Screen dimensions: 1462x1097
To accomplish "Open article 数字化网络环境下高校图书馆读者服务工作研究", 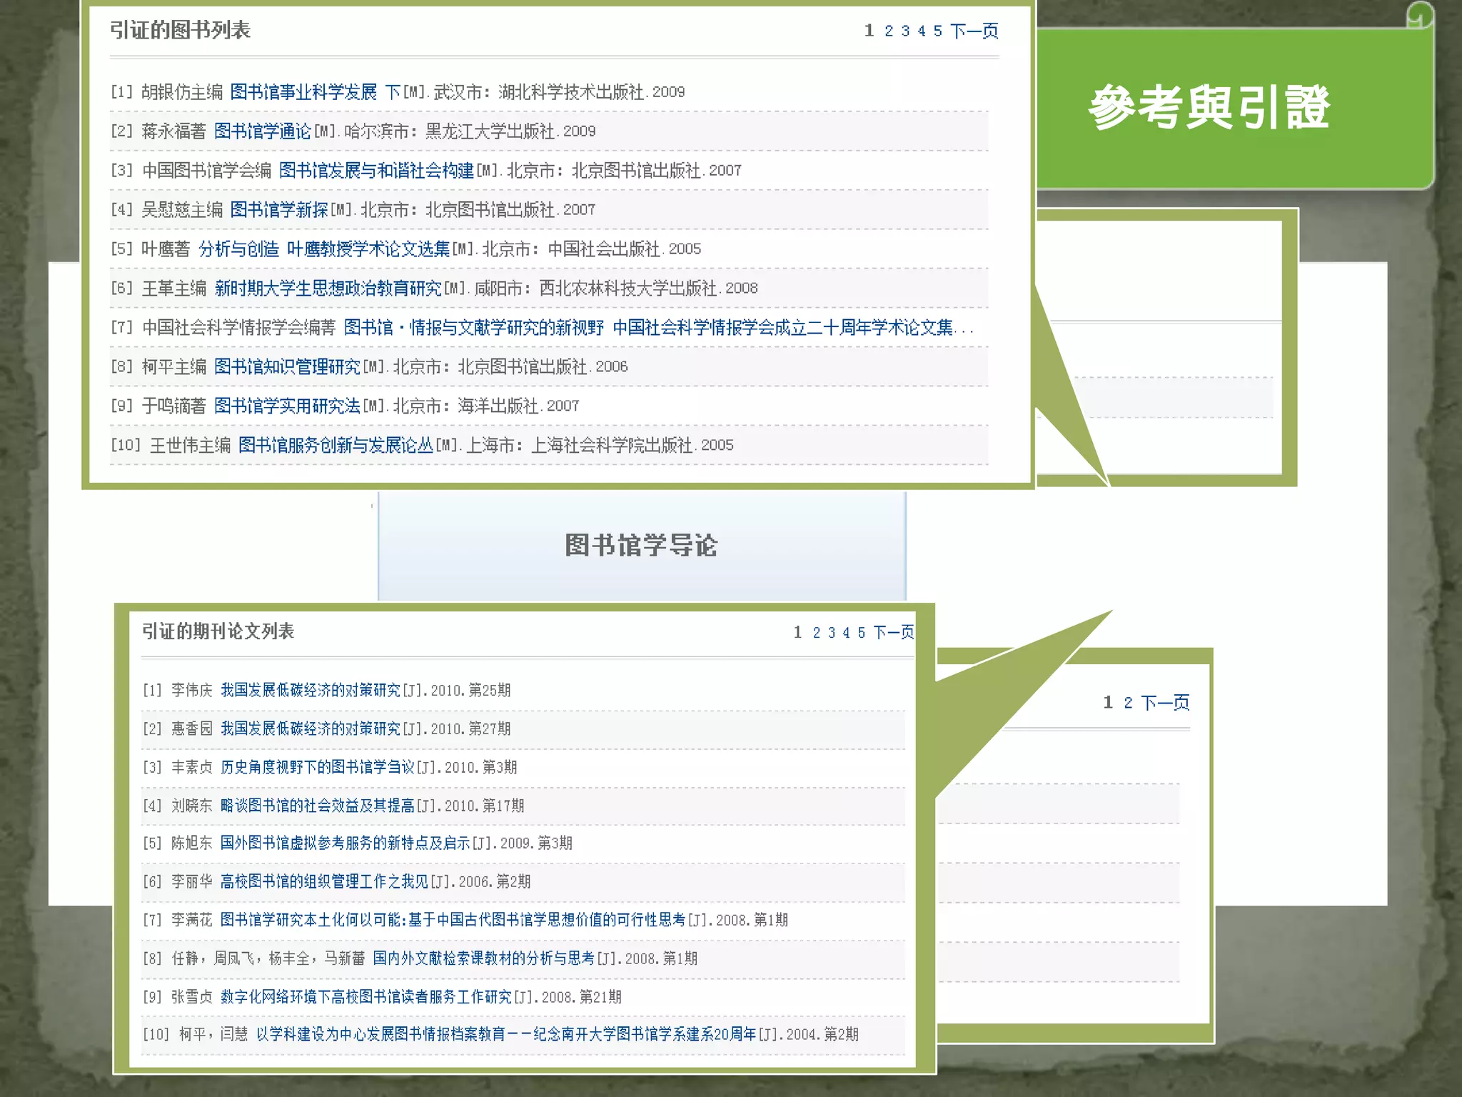I will coord(365,997).
